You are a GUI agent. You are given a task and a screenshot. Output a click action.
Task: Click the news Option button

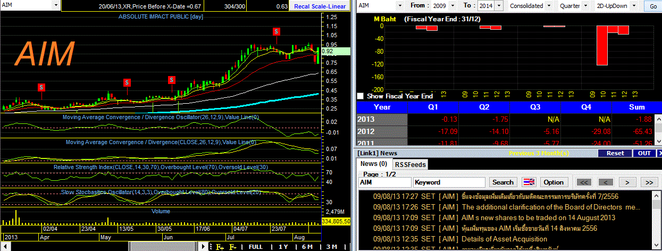click(x=554, y=182)
